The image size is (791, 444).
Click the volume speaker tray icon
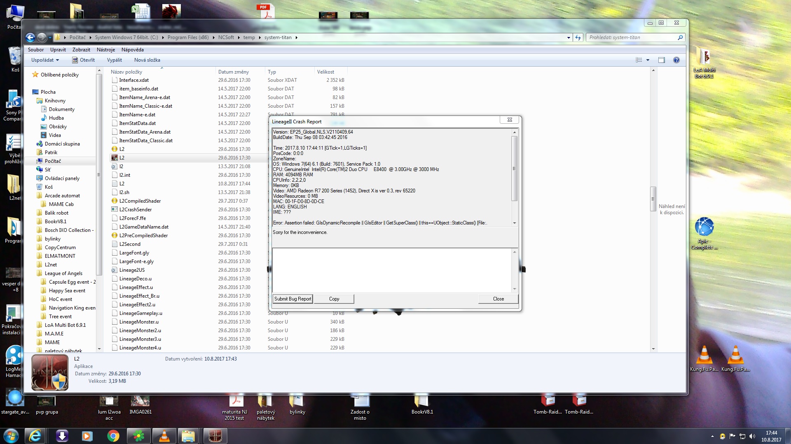point(752,436)
